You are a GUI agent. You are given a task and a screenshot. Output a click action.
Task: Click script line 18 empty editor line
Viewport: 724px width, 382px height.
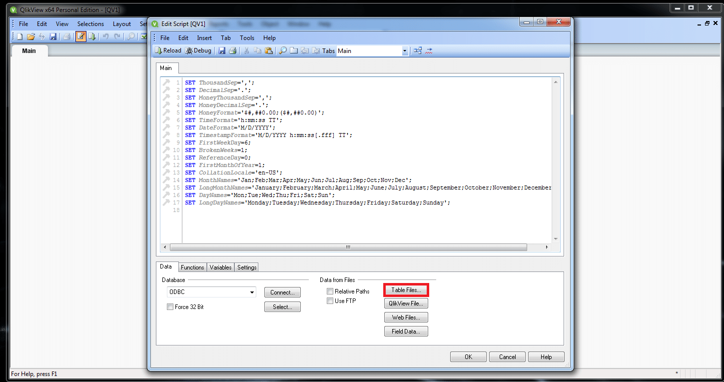pos(366,210)
